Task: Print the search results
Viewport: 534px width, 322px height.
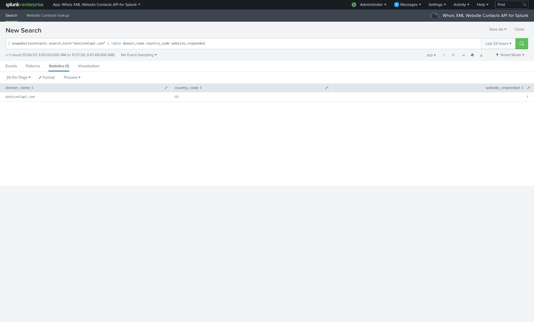Action: click(x=472, y=55)
